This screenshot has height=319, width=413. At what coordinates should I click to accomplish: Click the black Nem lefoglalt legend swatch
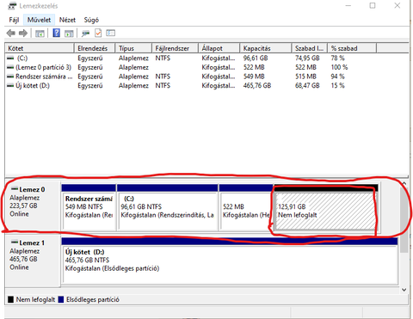[11, 299]
